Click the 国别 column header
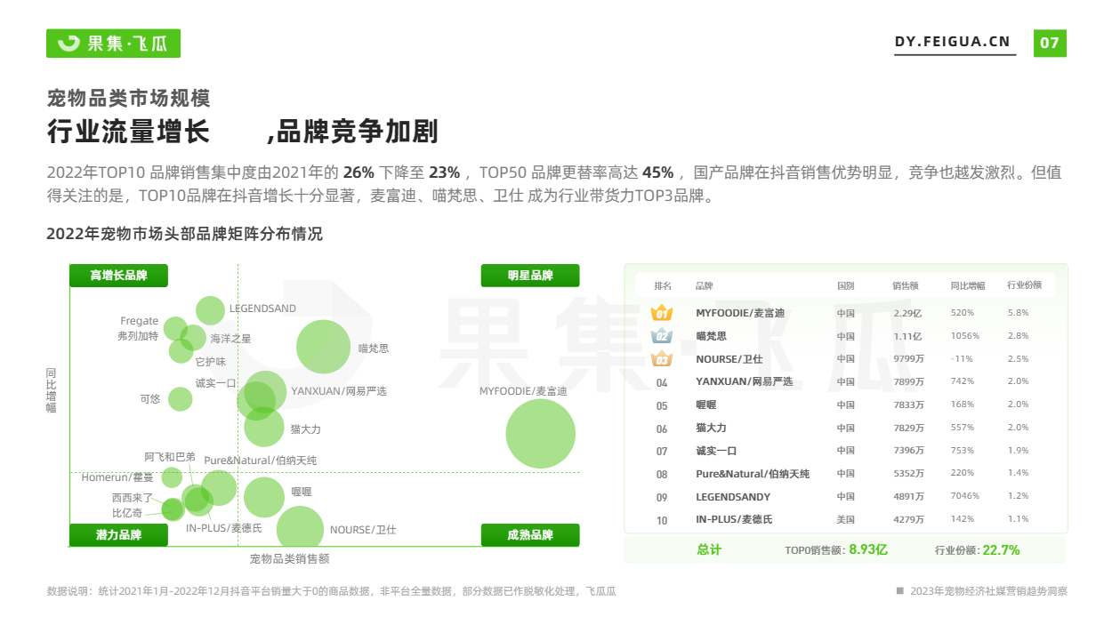Screen dimensions: 1112x625 (845, 286)
